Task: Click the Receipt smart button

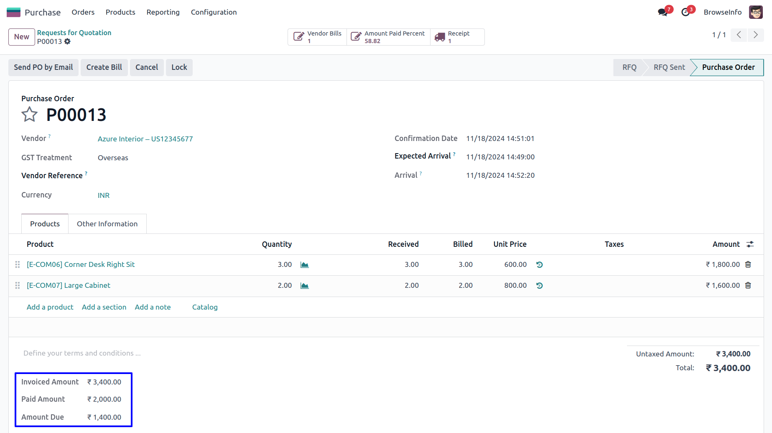Action: [457, 37]
